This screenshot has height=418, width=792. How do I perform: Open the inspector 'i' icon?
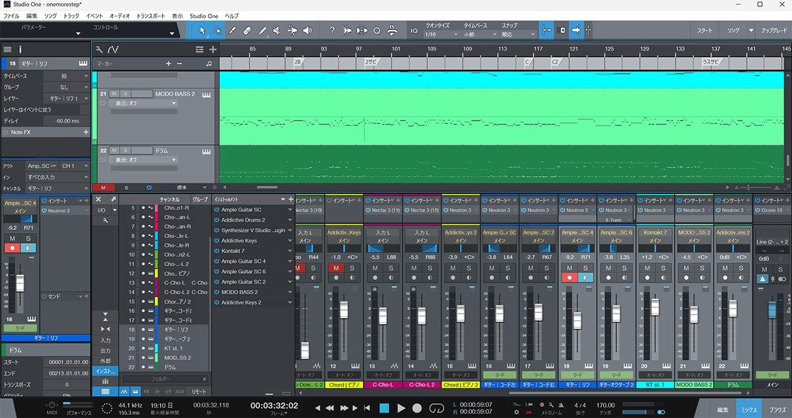pyautogui.click(x=20, y=49)
